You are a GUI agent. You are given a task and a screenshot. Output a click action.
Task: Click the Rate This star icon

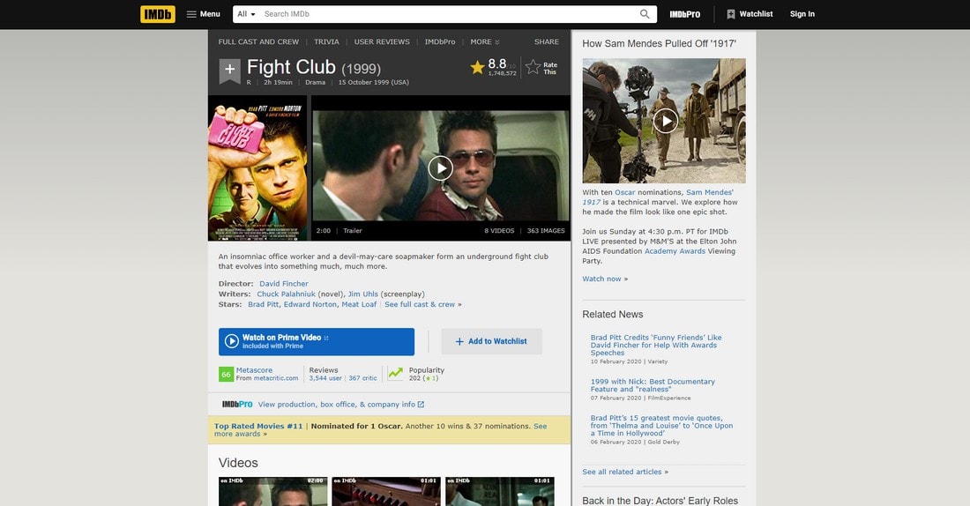[x=533, y=67]
